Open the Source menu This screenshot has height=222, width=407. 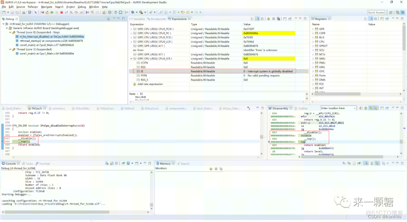coord(21,7)
